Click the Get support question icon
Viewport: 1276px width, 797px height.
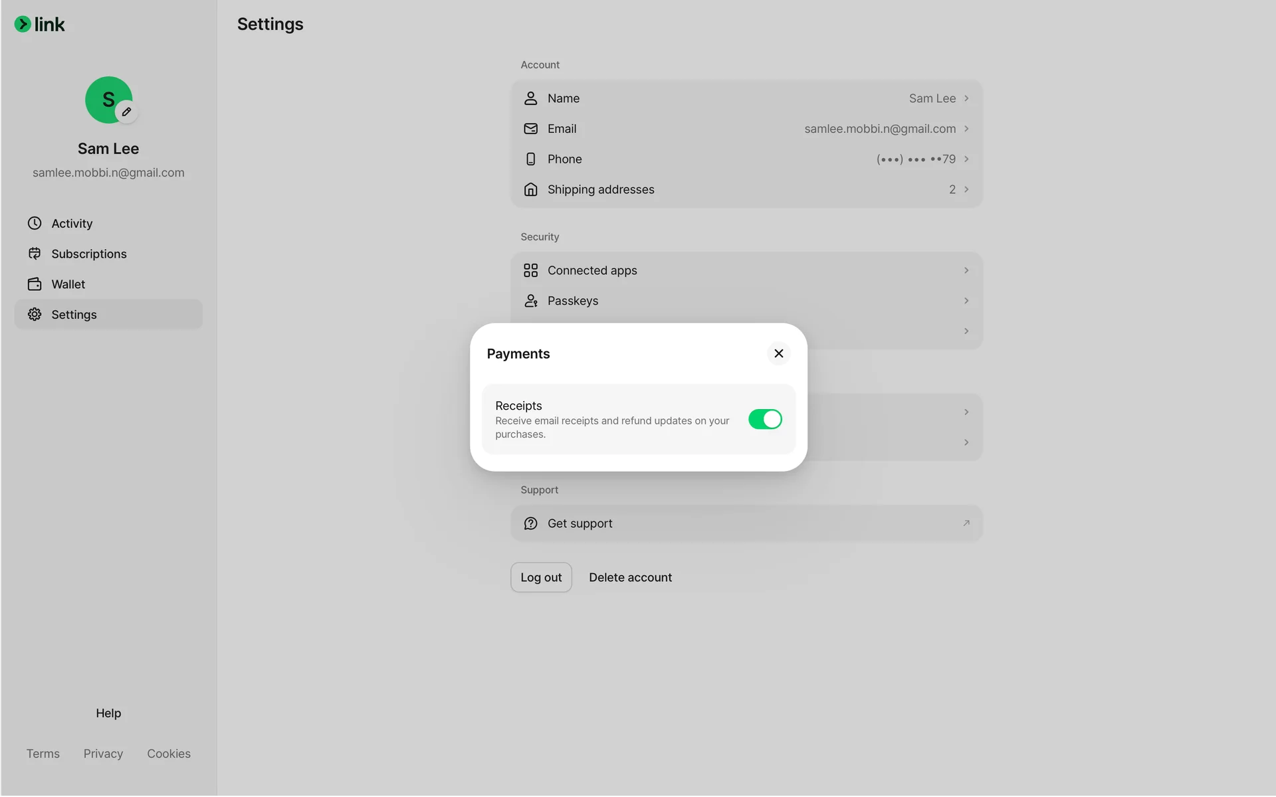pos(530,523)
